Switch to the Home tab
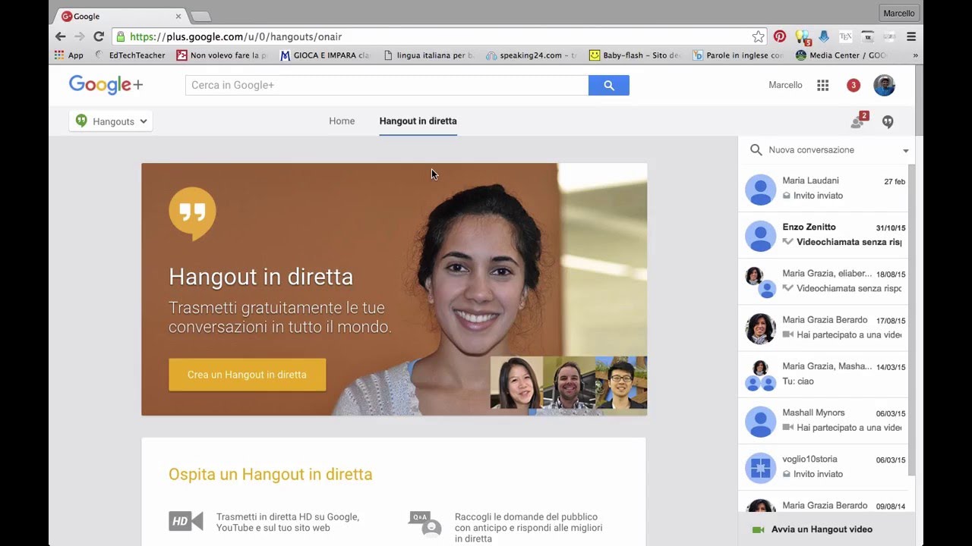 click(342, 121)
